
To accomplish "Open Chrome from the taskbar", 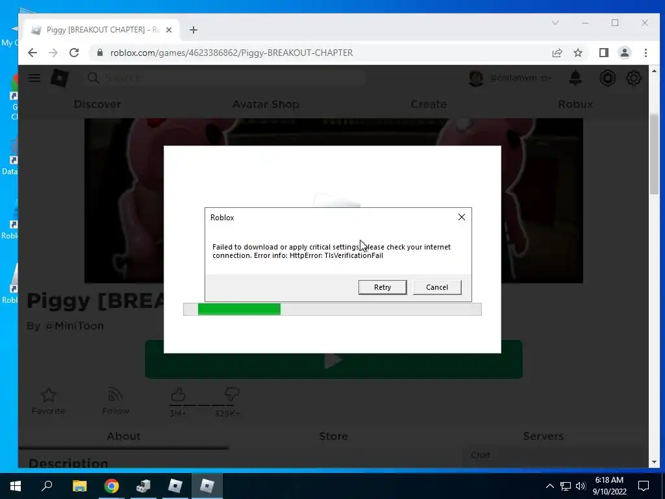I will click(x=112, y=486).
